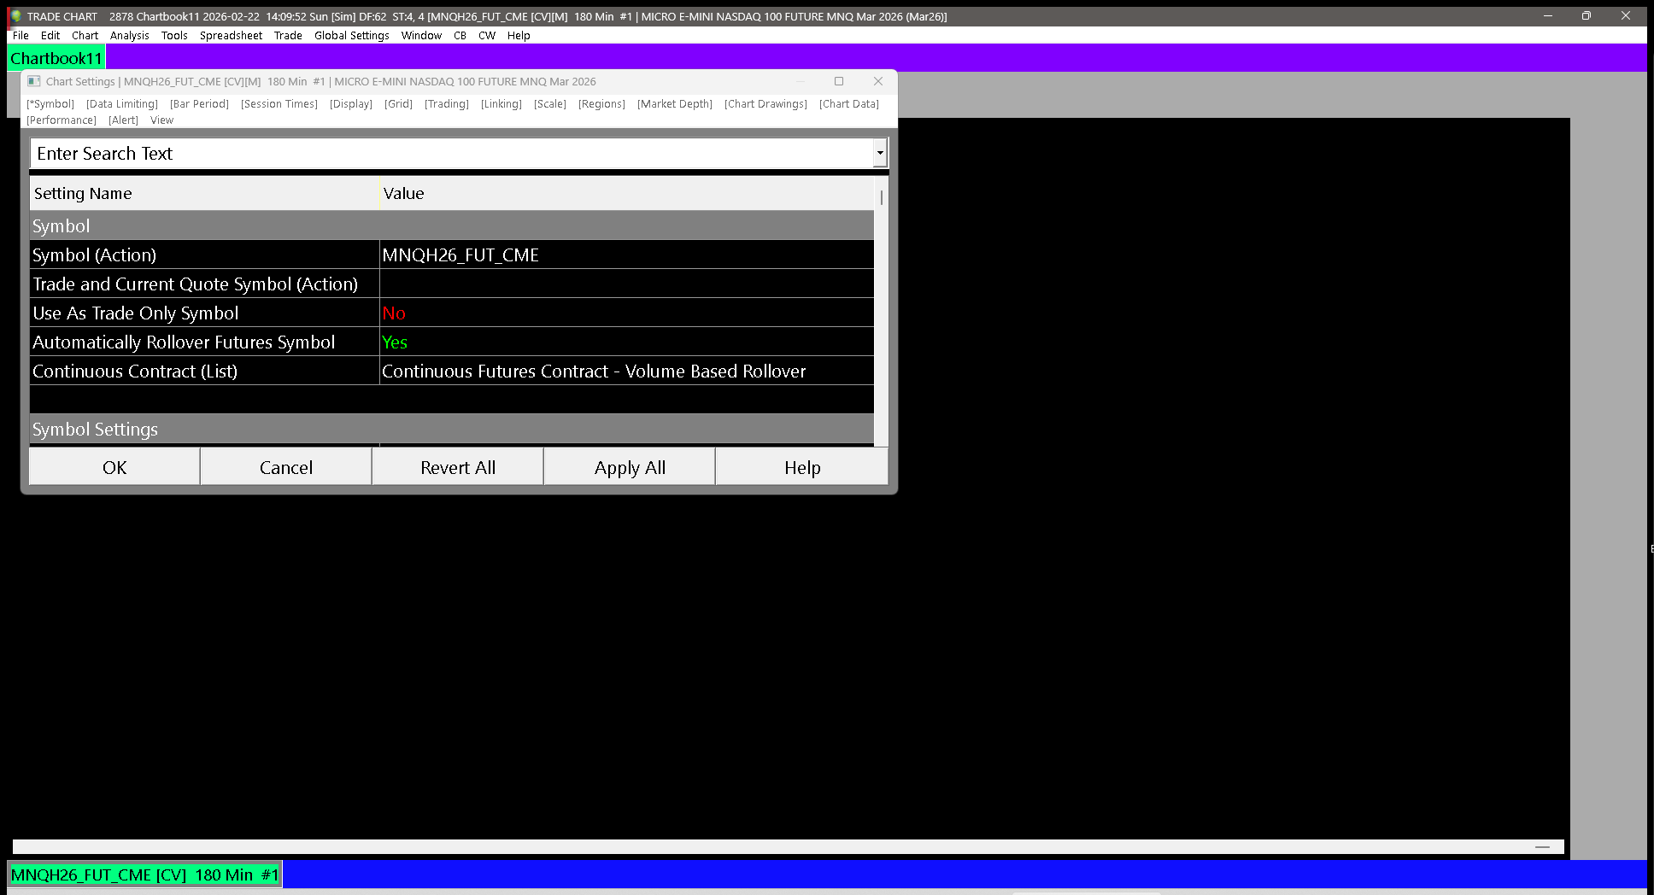This screenshot has width=1654, height=895.
Task: Switch to the [*Symbol] settings tab
Action: click(x=50, y=103)
